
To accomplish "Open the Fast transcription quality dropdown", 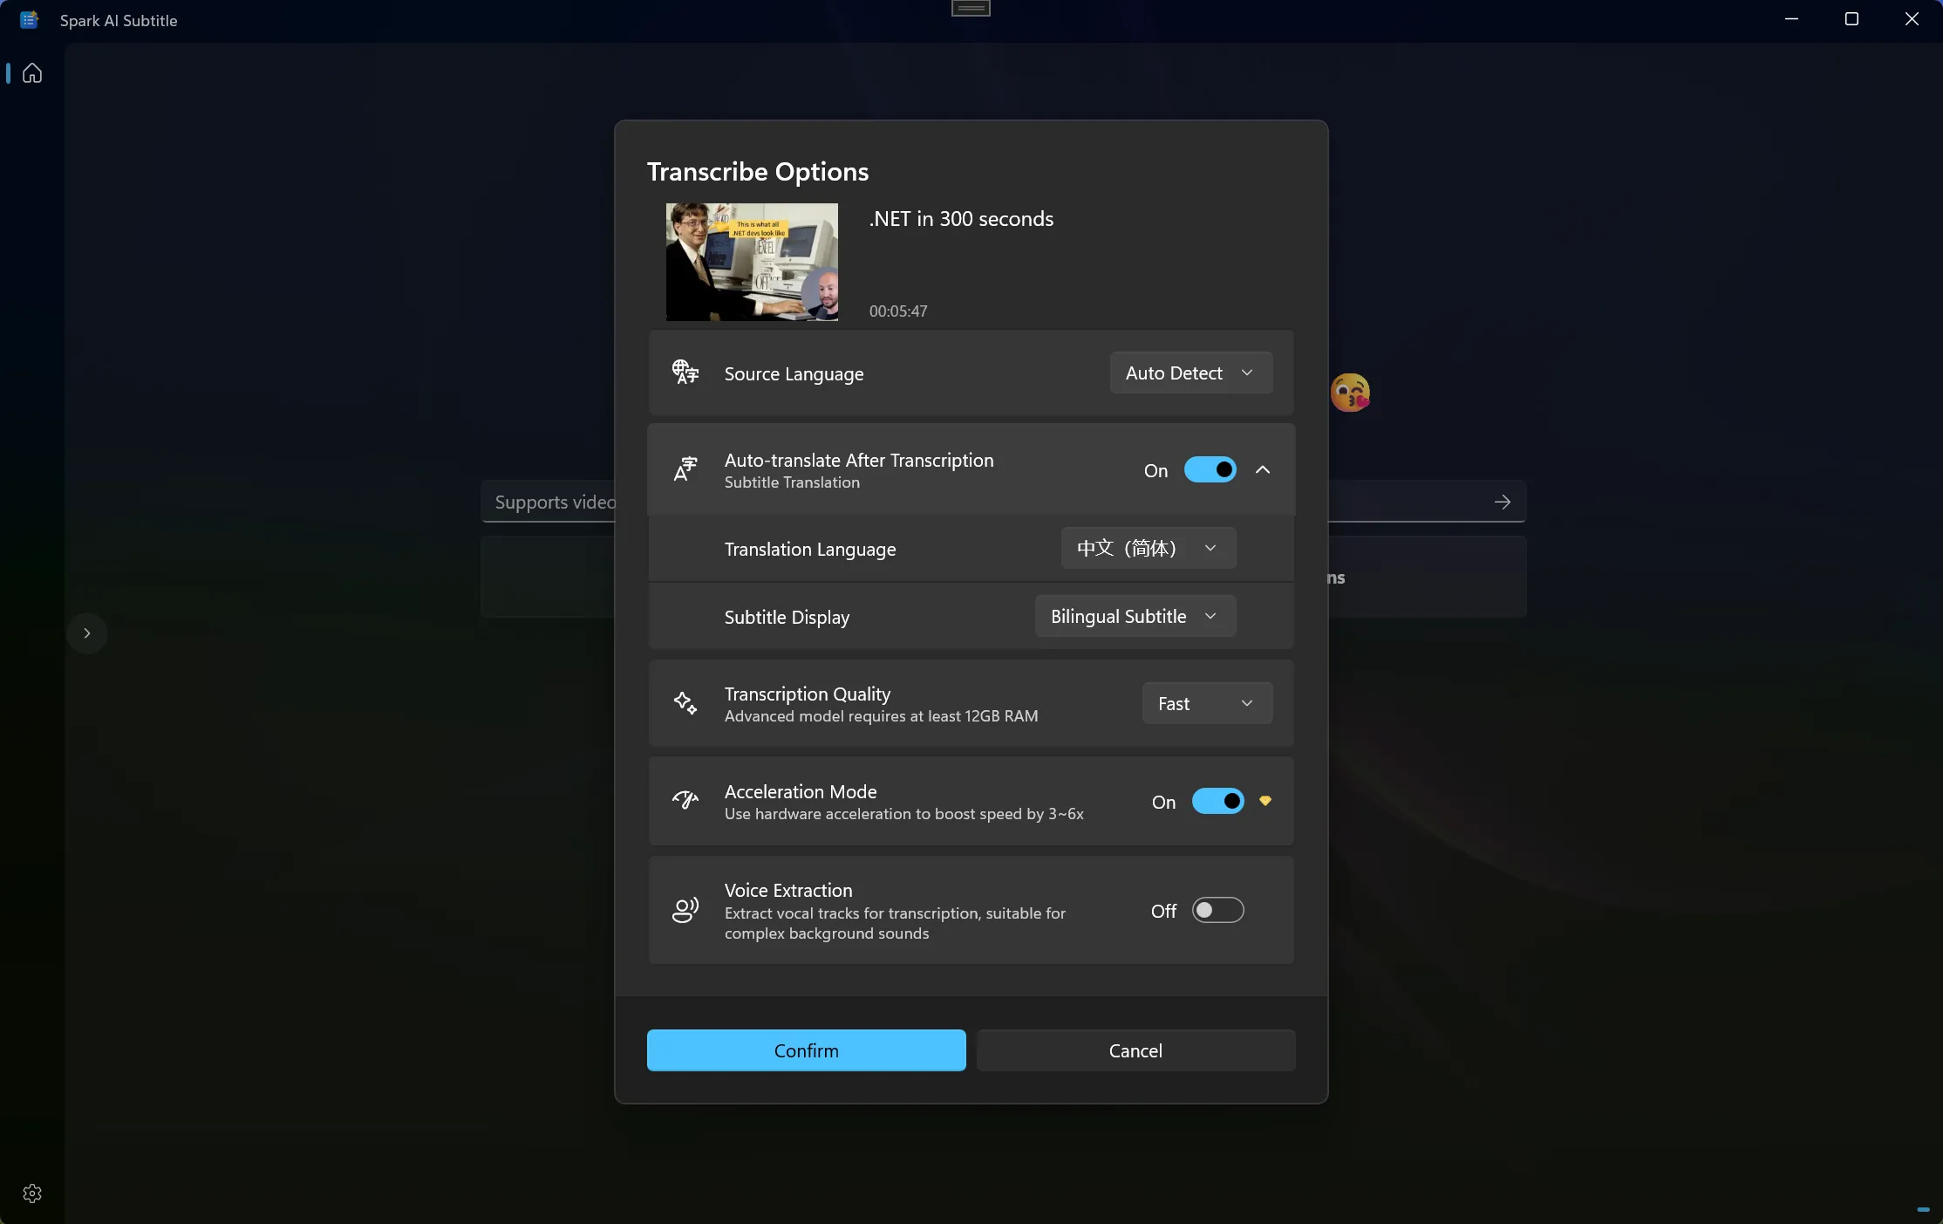I will coord(1206,703).
